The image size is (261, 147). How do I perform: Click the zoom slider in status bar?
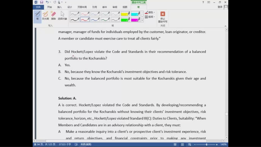pyautogui.click(x=206, y=144)
